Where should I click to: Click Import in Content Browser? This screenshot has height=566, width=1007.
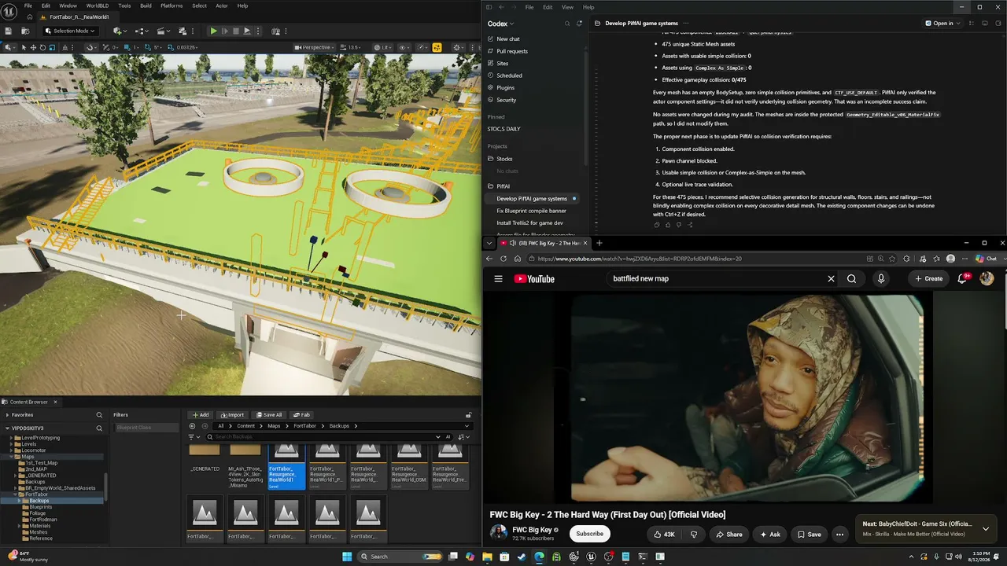point(232,415)
